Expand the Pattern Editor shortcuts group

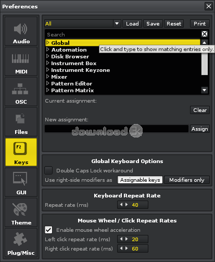(48, 83)
